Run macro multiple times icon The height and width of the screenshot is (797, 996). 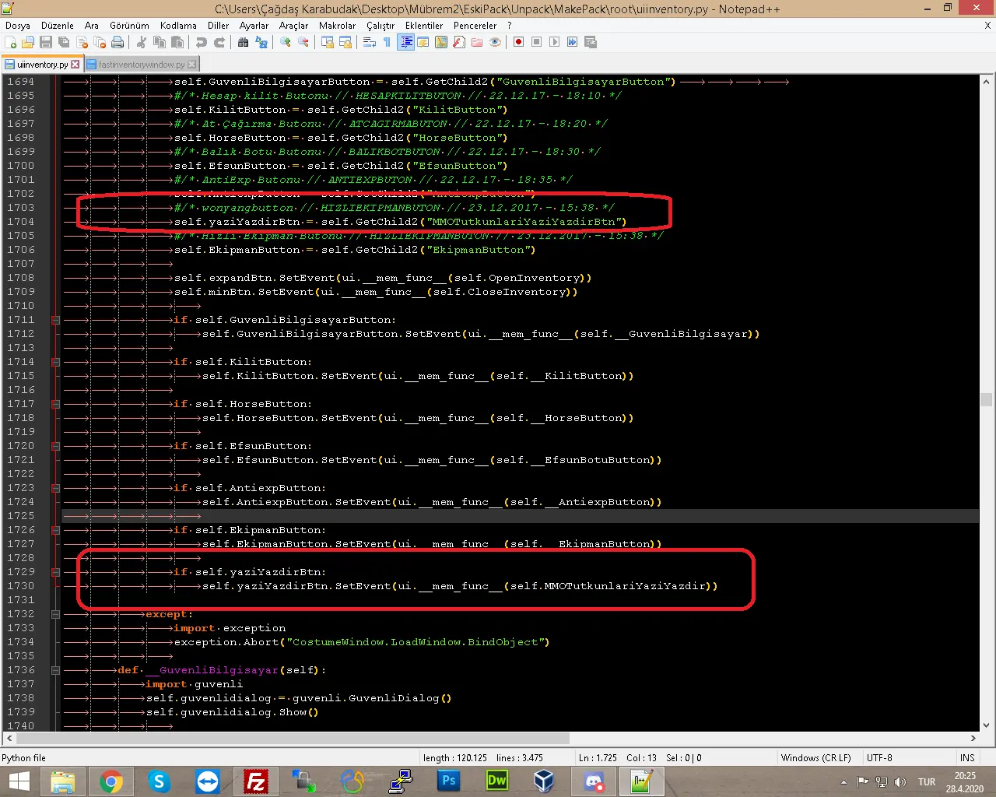tap(573, 42)
